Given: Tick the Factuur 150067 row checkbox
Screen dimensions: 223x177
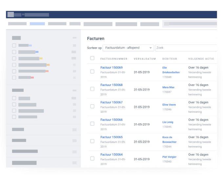Looking at the screenshot, I should point(92,106).
